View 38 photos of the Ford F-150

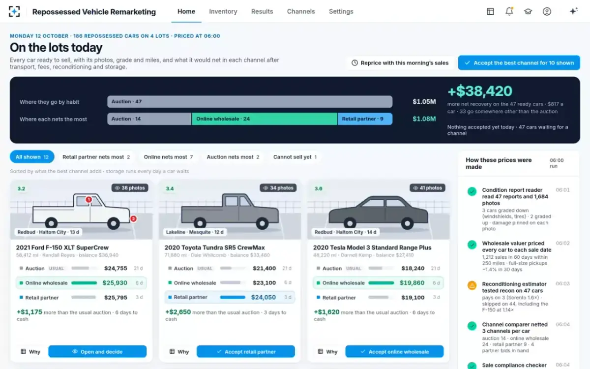(130, 188)
